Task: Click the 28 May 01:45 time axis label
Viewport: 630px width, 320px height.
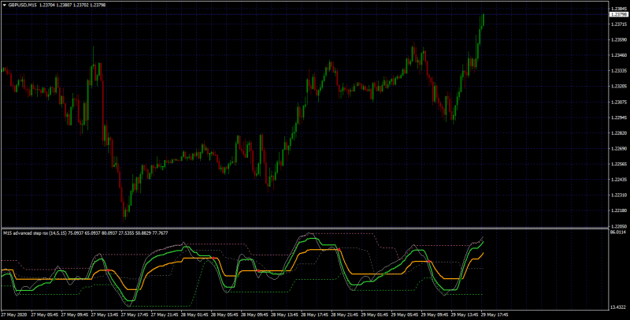Action: (x=195, y=314)
